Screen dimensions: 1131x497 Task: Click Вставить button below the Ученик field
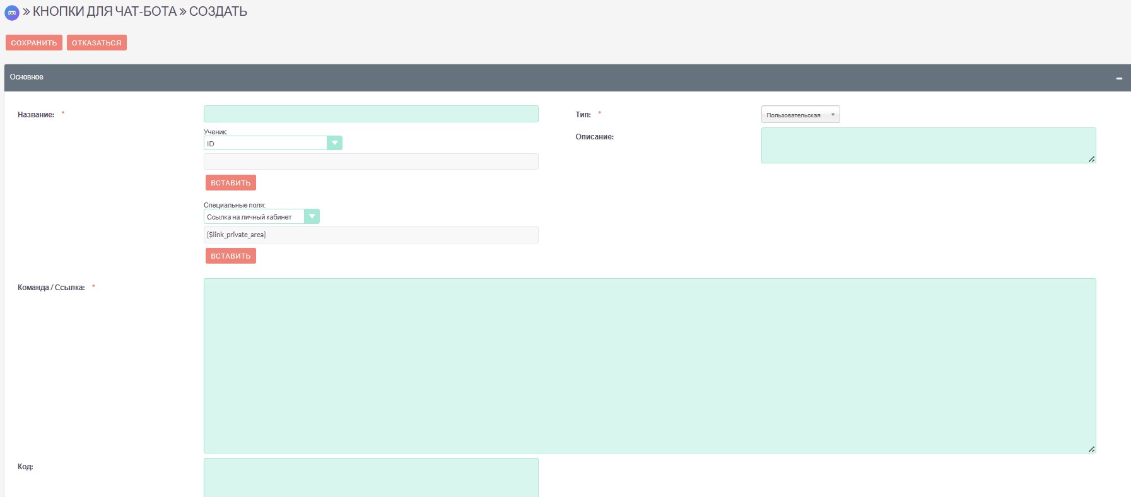click(x=230, y=183)
